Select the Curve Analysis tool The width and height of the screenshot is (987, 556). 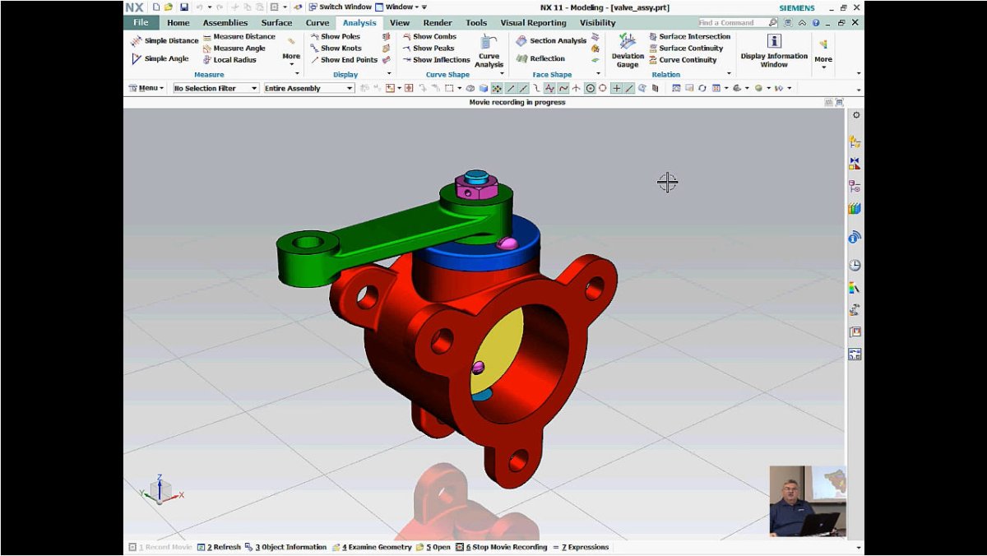point(489,53)
